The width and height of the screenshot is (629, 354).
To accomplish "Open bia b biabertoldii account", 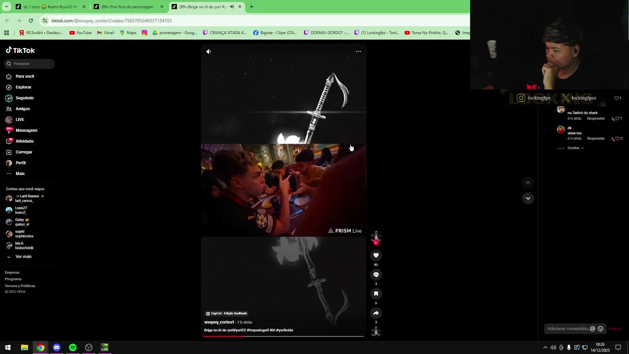I will (20, 245).
